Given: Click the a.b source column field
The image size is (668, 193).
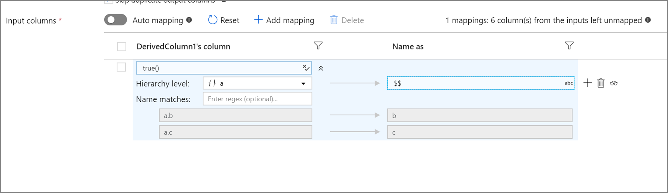Looking at the screenshot, I should [235, 116].
